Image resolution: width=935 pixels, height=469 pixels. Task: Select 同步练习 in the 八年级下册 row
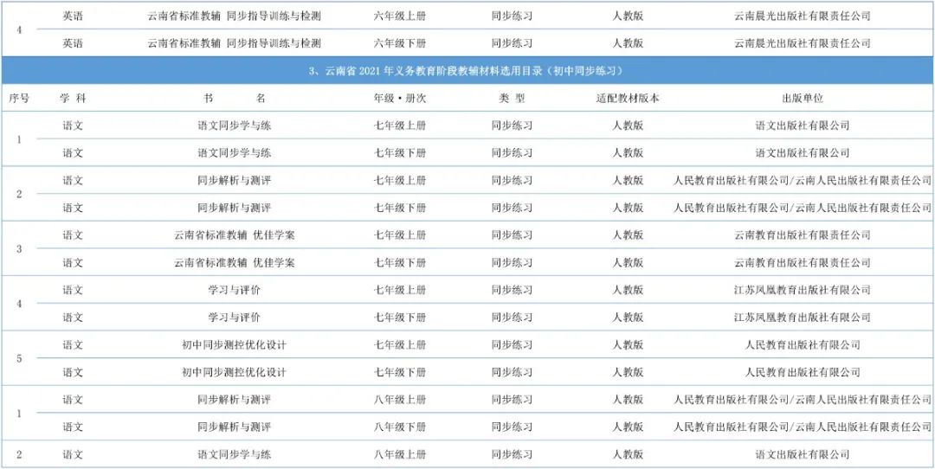point(512,427)
